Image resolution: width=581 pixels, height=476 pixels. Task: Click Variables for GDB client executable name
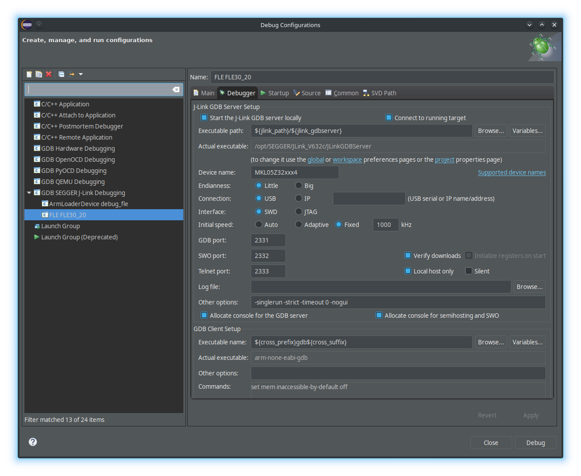527,342
